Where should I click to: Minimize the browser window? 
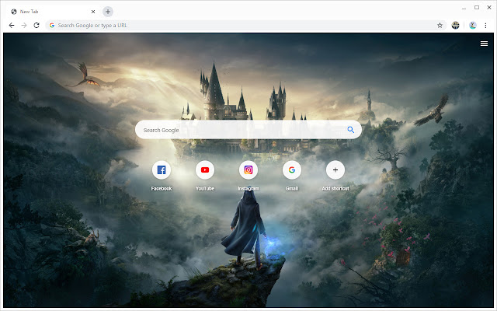(464, 8)
